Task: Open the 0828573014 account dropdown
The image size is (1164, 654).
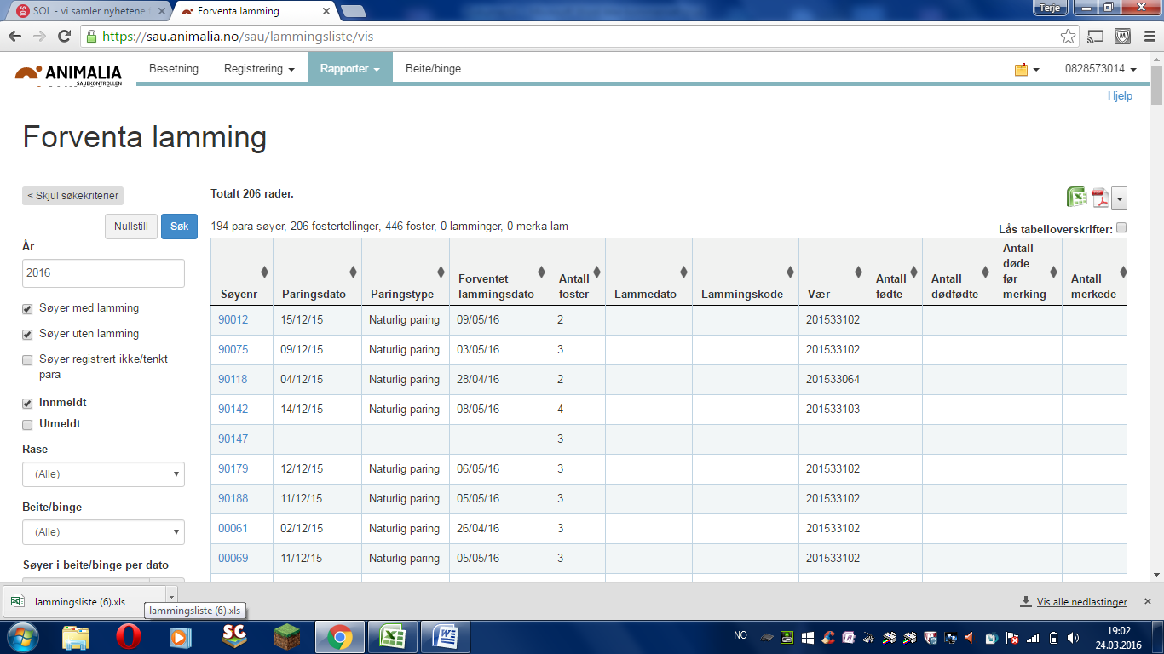Action: [1101, 69]
